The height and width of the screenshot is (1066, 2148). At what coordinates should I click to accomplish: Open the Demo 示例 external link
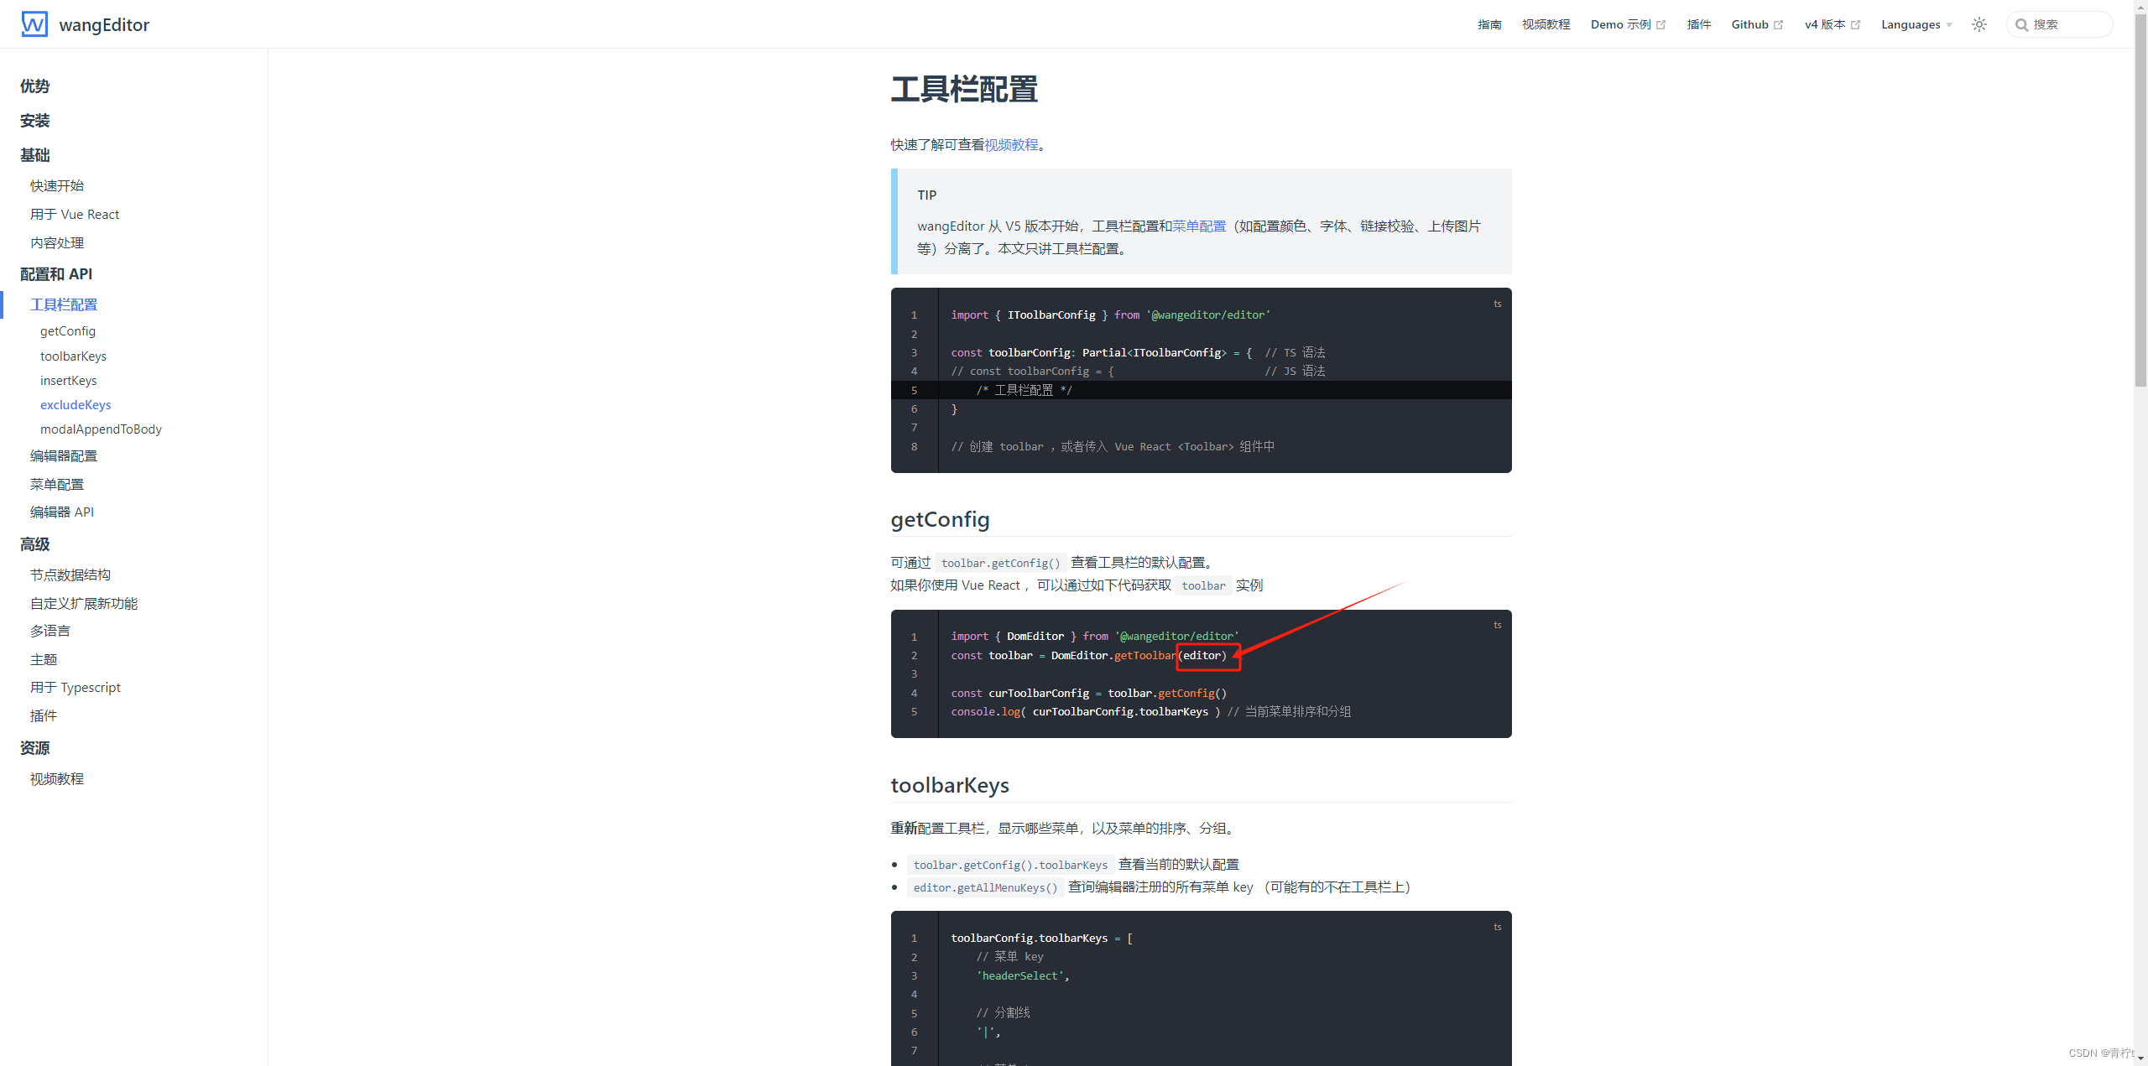coord(1628,24)
